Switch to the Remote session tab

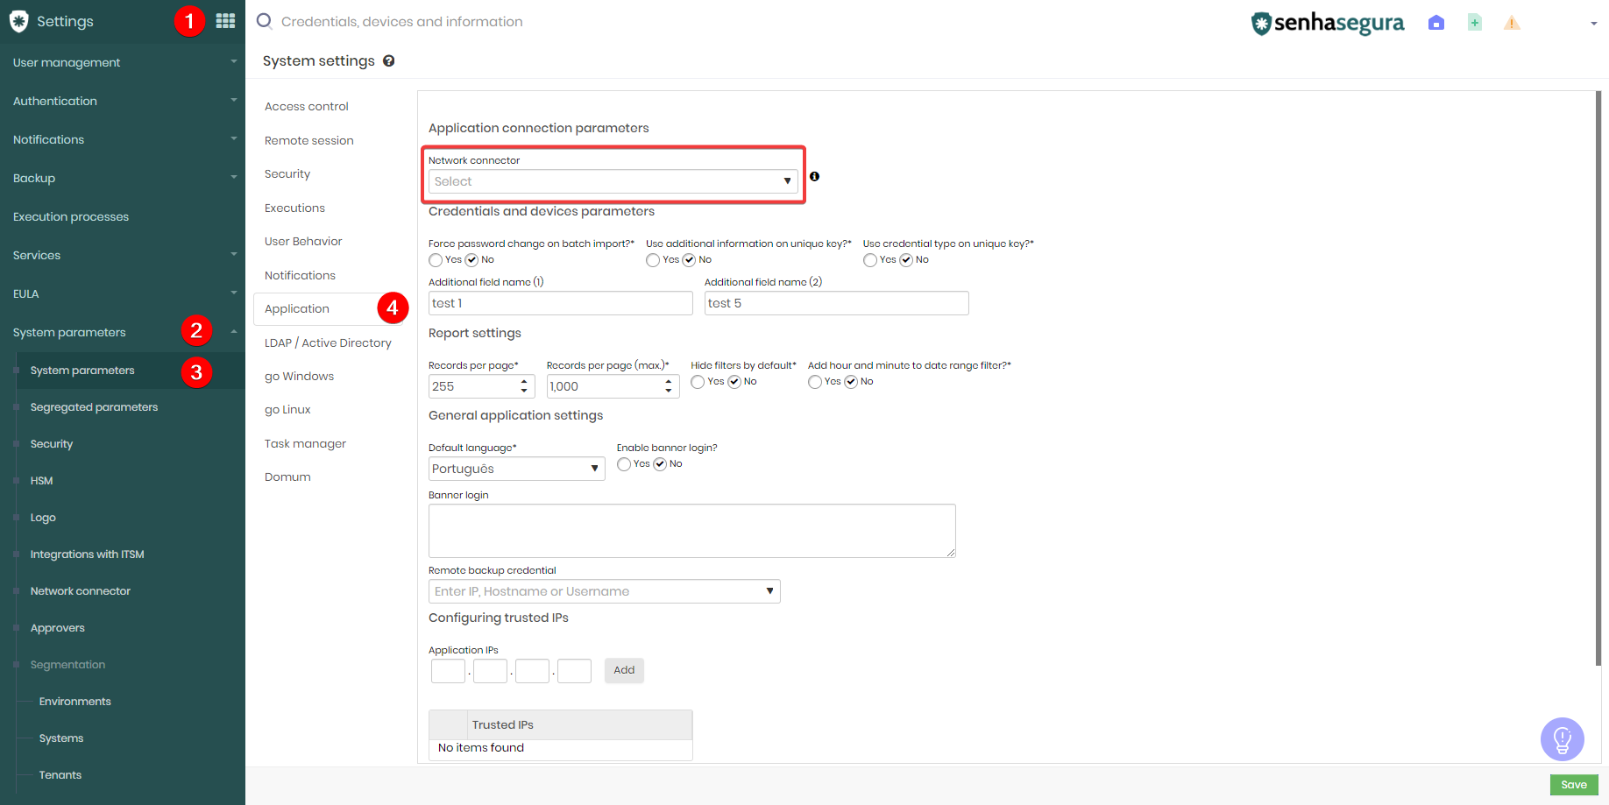click(x=309, y=140)
